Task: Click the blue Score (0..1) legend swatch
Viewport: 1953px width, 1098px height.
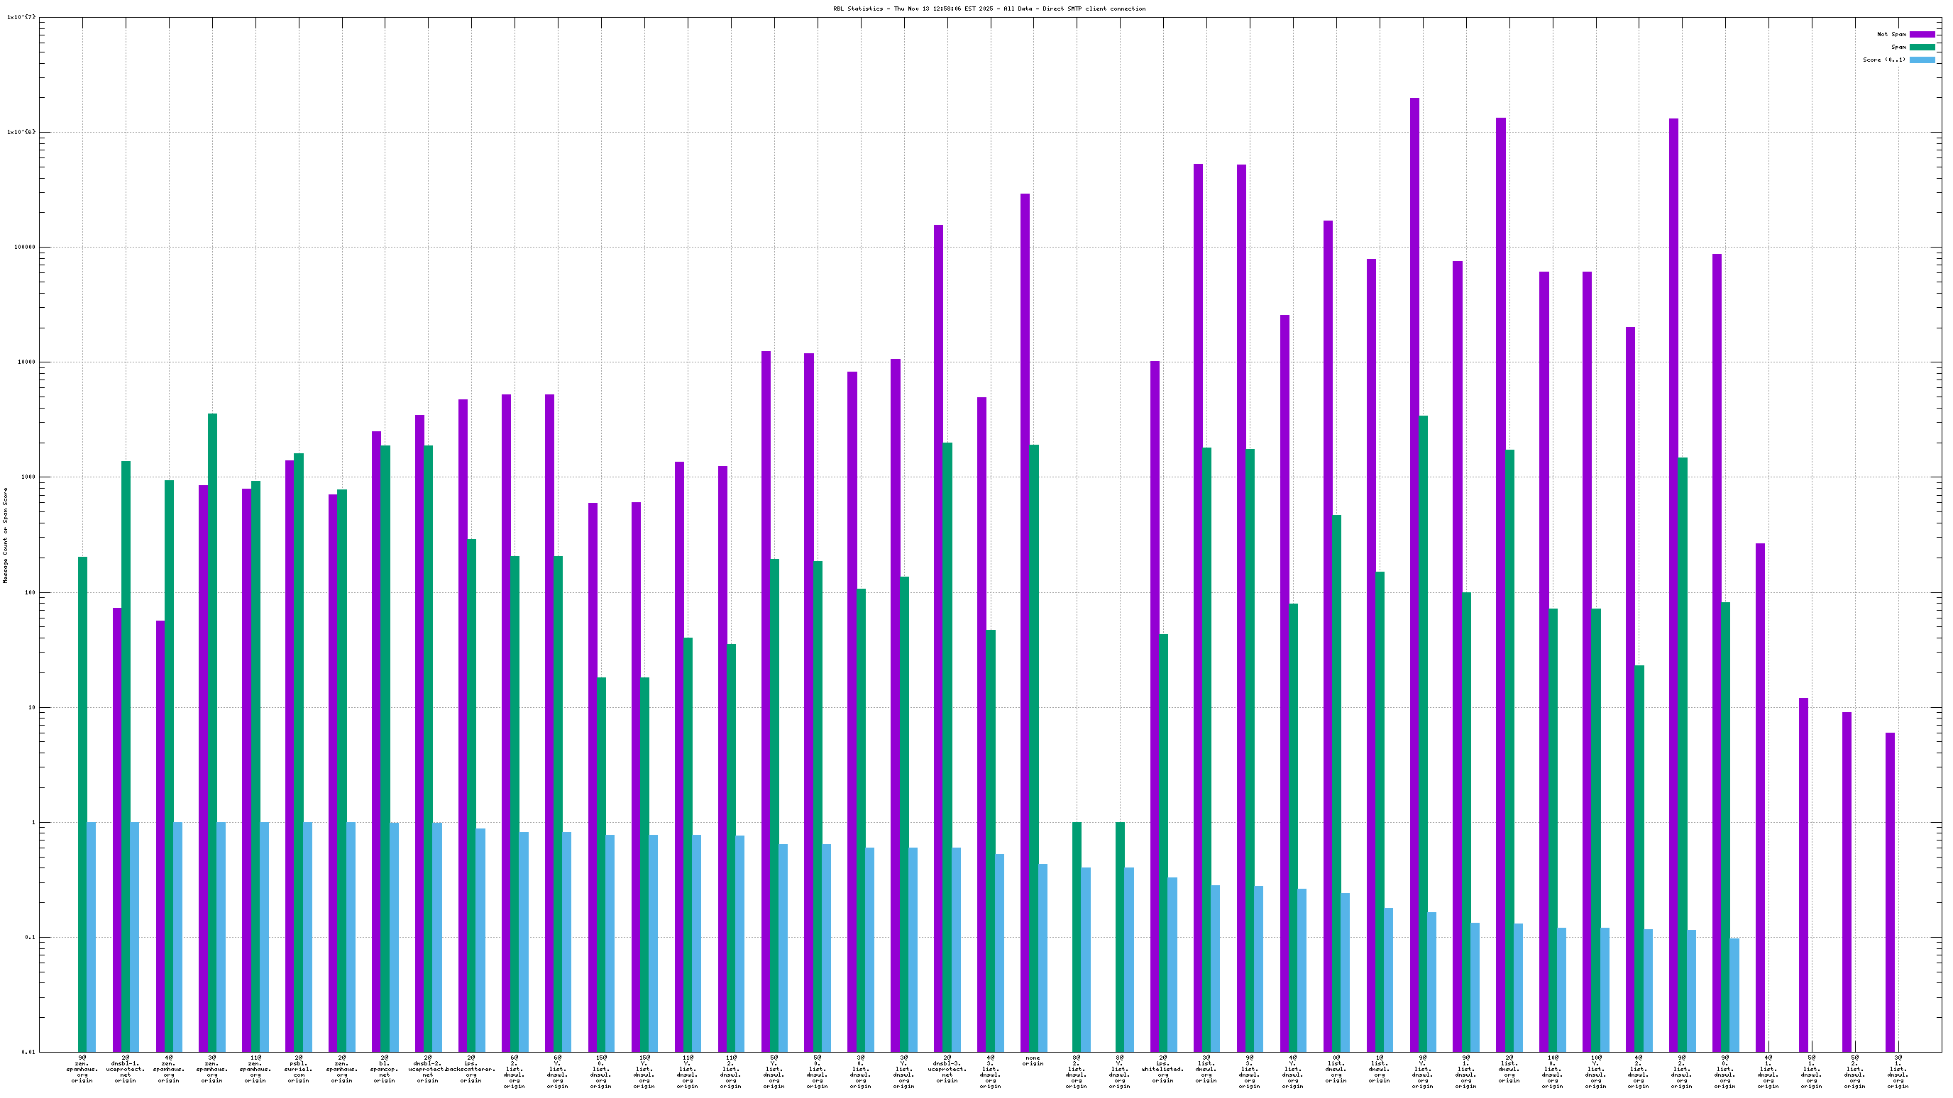Action: pyautogui.click(x=1921, y=60)
